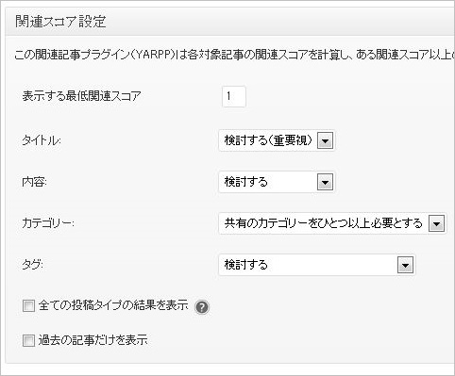Focus the 表示する最低関連スコア input field

[233, 96]
